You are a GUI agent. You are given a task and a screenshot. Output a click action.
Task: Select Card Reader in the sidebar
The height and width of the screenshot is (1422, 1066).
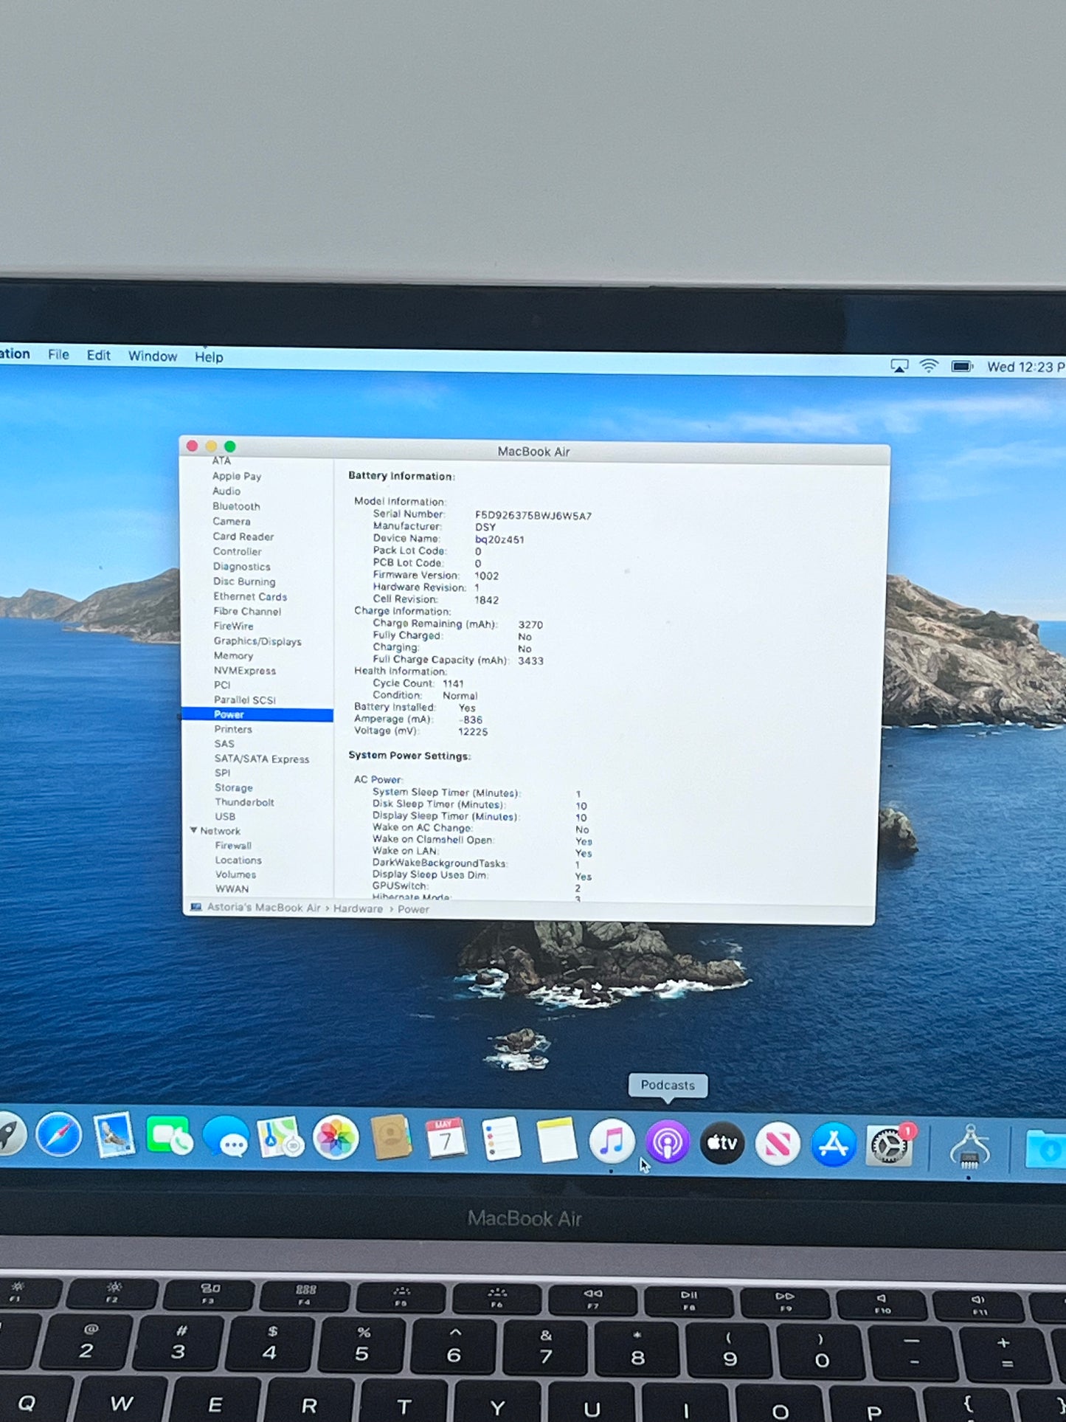(243, 536)
